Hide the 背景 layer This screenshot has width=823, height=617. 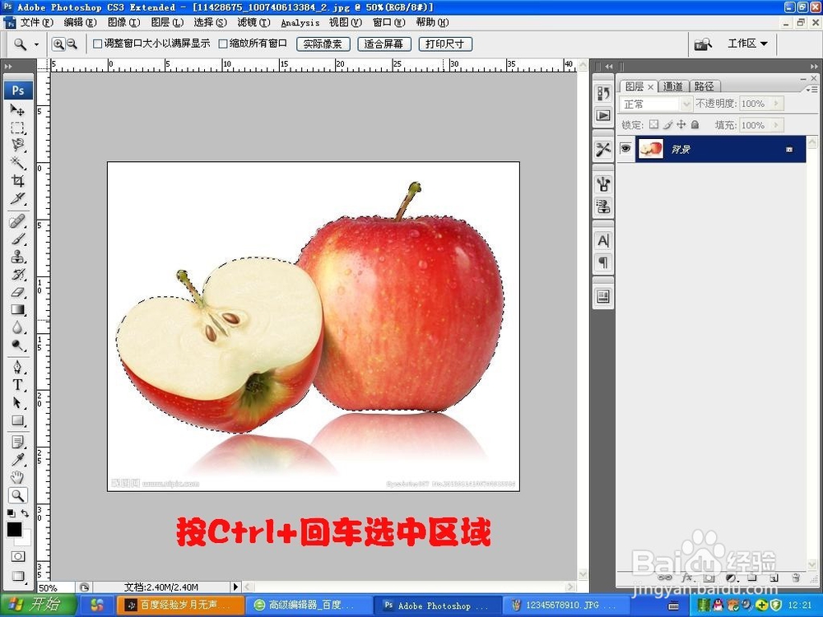point(627,149)
